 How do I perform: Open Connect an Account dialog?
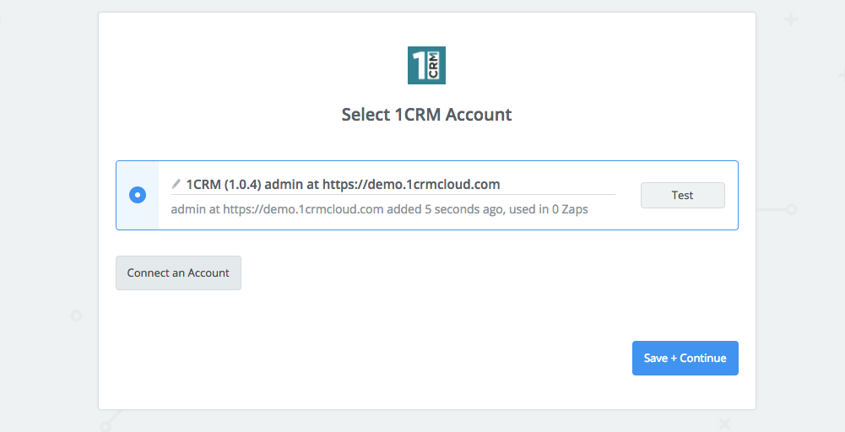click(178, 273)
